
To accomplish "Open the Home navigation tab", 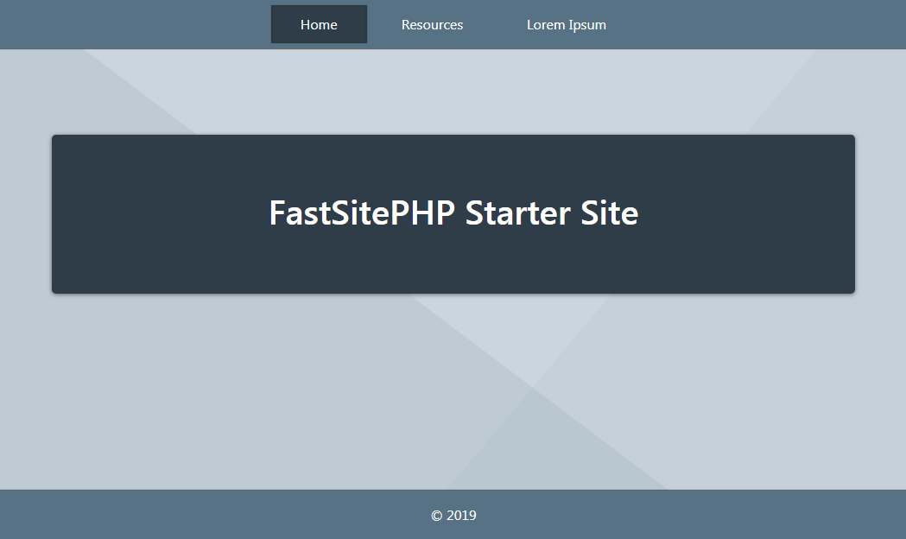I will [319, 24].
